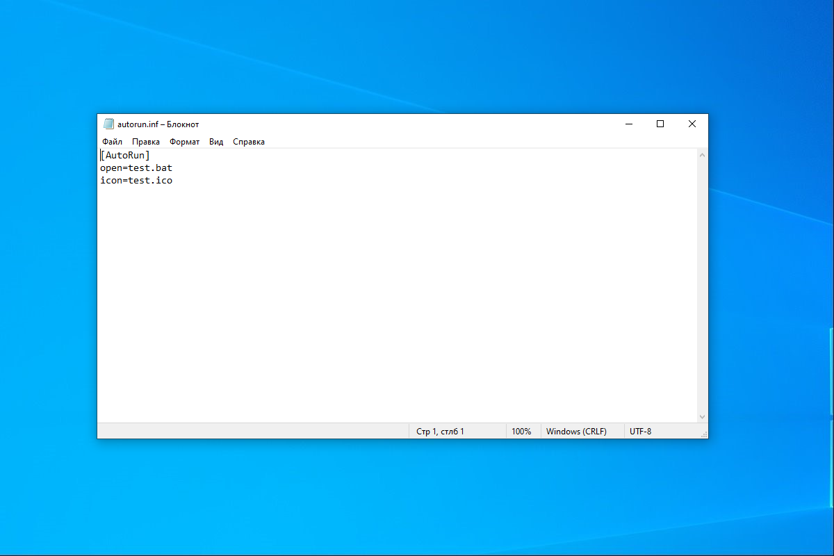The image size is (834, 556).
Task: Open the Файл menu
Action: click(x=112, y=142)
